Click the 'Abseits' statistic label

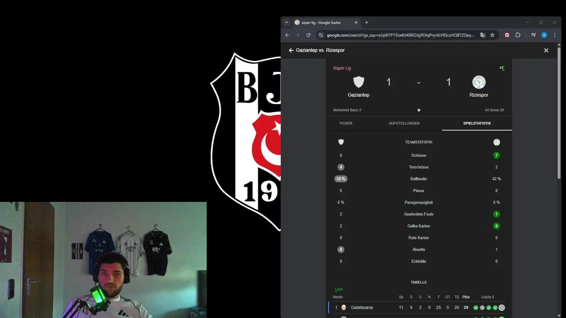pos(419,250)
